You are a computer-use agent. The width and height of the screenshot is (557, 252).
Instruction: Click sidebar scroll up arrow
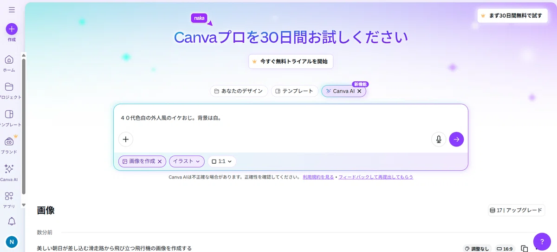pyautogui.click(x=24, y=55)
